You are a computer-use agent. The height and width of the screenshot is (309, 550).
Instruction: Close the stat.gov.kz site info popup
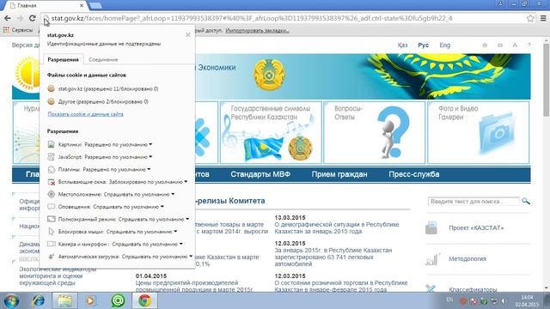click(x=188, y=34)
